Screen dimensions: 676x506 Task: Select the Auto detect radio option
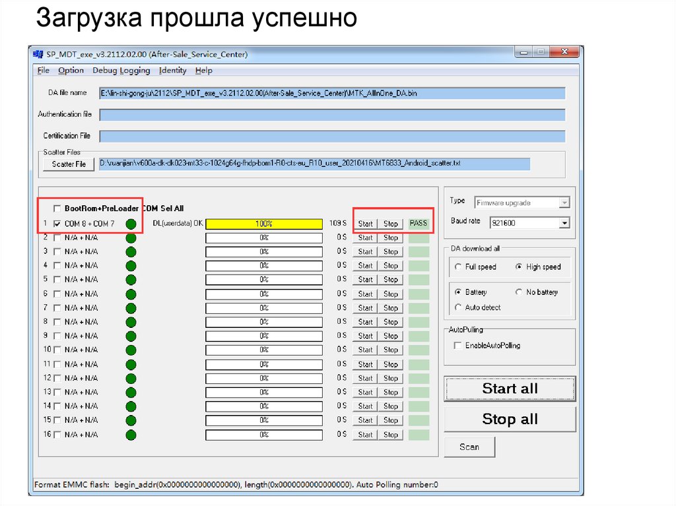click(x=458, y=307)
